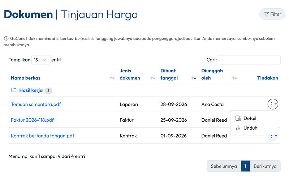Click the Menampilkan 1 sampai 4 entries text

(47, 156)
